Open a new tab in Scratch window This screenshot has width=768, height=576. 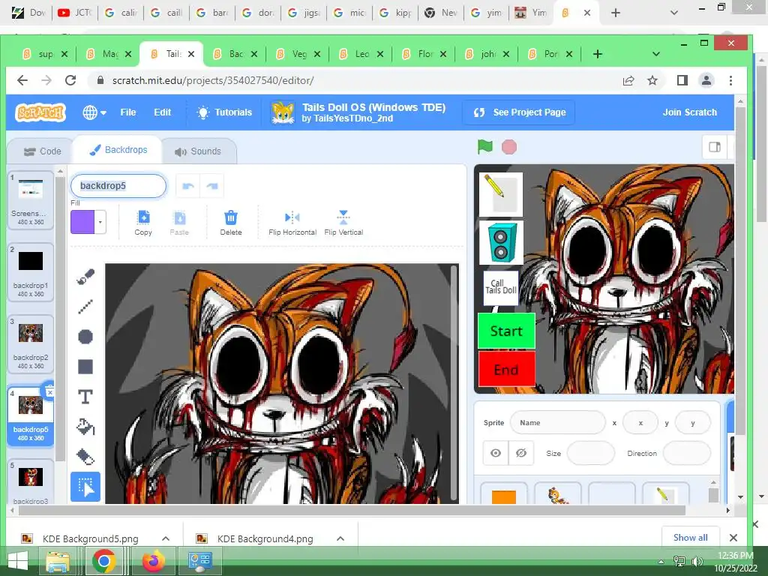click(x=598, y=54)
